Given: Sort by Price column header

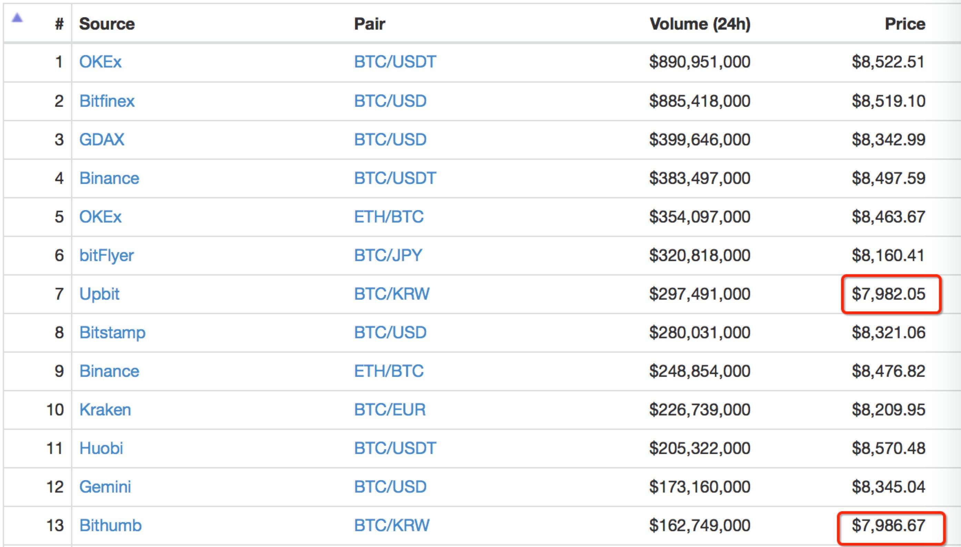Looking at the screenshot, I should click(905, 24).
